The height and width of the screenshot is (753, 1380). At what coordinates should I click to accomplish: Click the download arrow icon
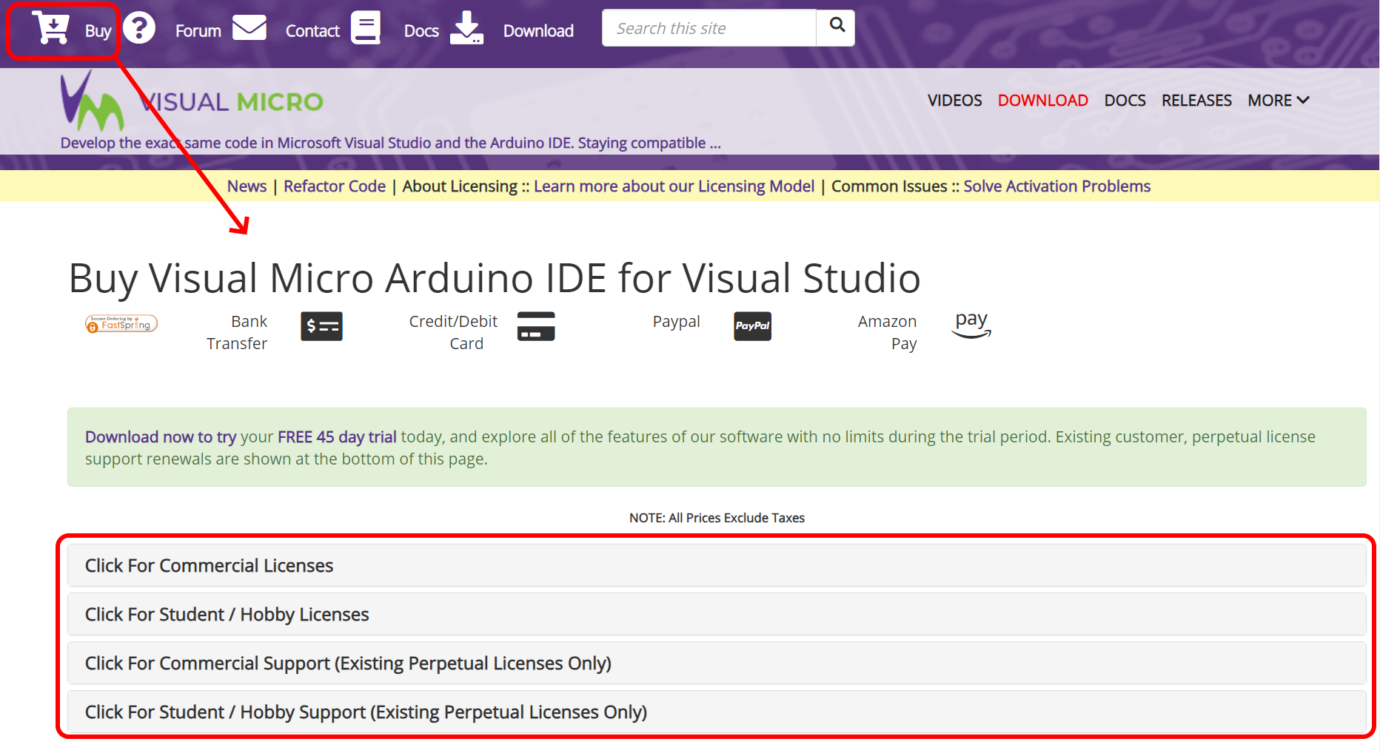pos(466,27)
